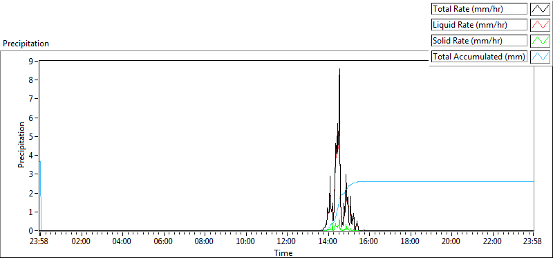
Task: Click the Solid Rate green line icon
Action: [540, 41]
